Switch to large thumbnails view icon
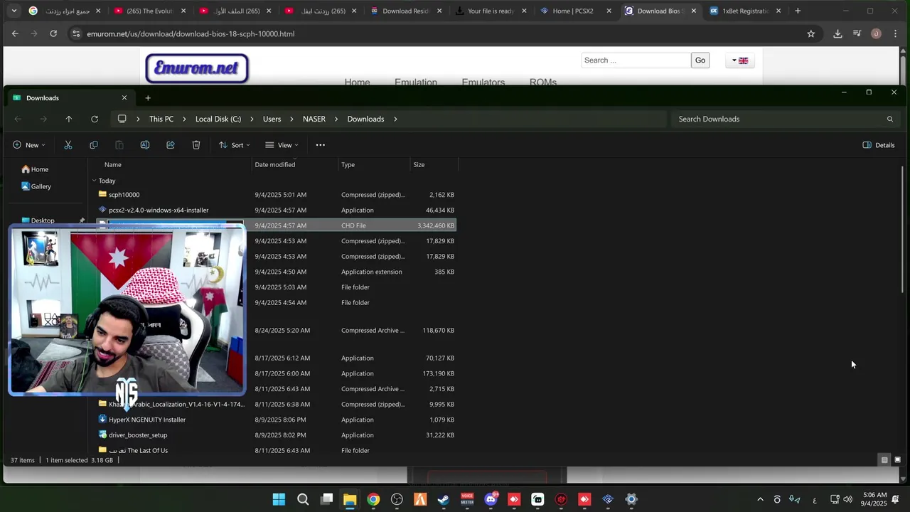910x512 pixels. click(x=898, y=460)
